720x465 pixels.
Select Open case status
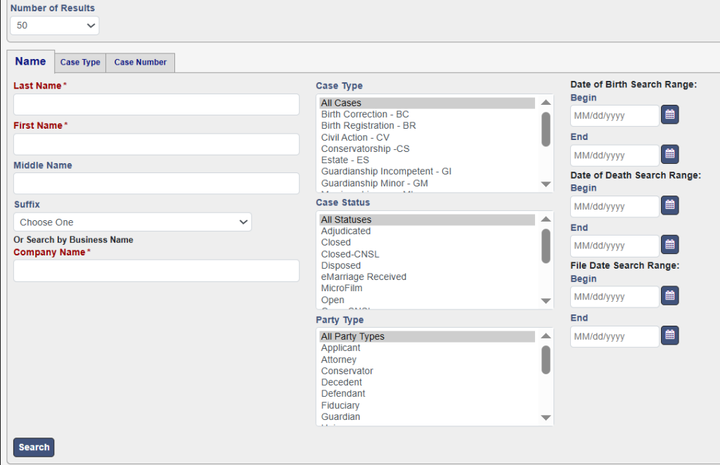[x=427, y=300]
